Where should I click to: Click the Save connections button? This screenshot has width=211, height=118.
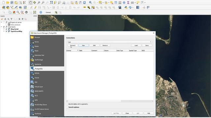click(147, 46)
